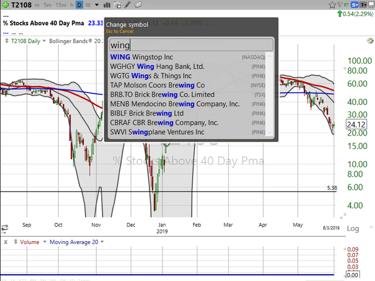This screenshot has width=375, height=281.
Task: Click the 0.54(2.29%) change value
Action: click(357, 14)
